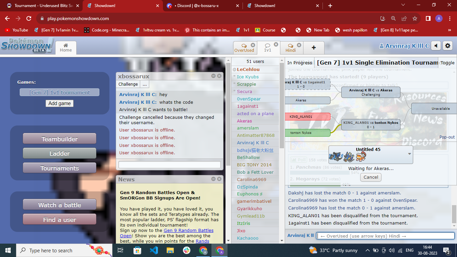The height and width of the screenshot is (257, 457).
Task: Open the Ladder button
Action: pos(60,154)
